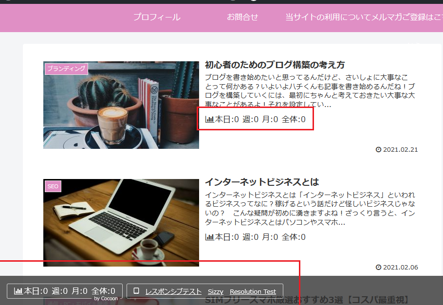Open the メルマガご登録 navigation item
The width and height of the screenshot is (443, 305).
click(x=406, y=17)
